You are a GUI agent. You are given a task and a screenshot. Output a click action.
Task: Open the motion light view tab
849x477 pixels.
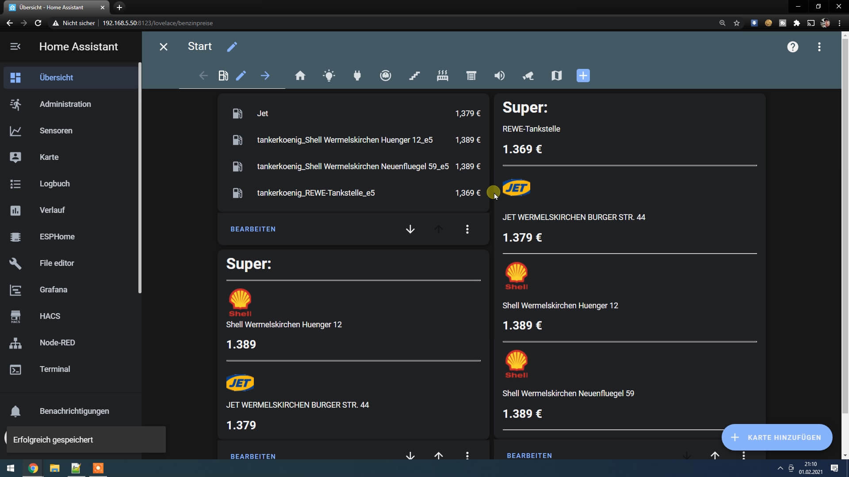click(x=528, y=76)
